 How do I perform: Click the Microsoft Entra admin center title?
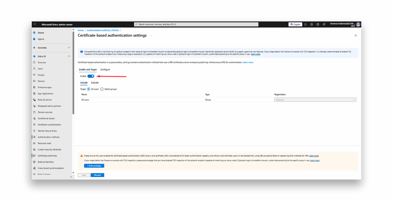click(57, 24)
